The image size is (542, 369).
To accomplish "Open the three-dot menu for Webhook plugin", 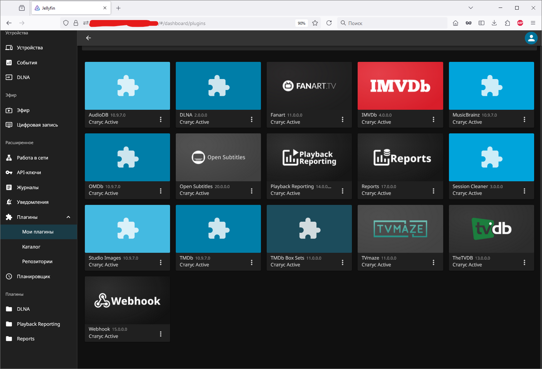I will [x=161, y=334].
